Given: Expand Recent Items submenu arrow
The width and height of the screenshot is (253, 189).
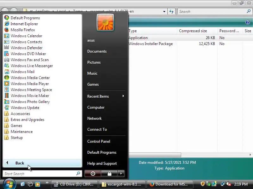Looking at the screenshot, I should click(x=123, y=96).
